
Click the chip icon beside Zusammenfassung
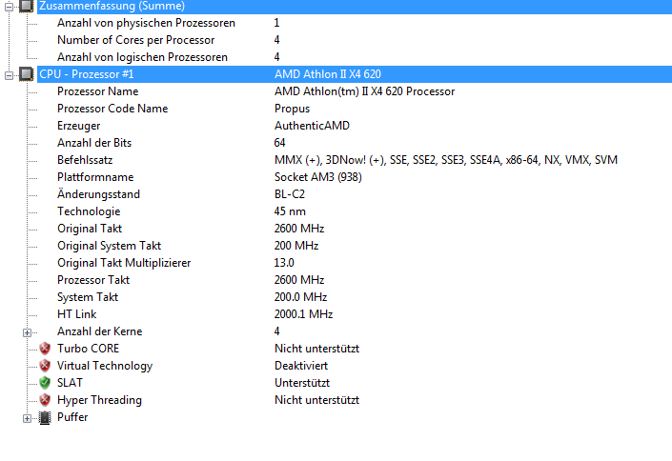point(26,6)
